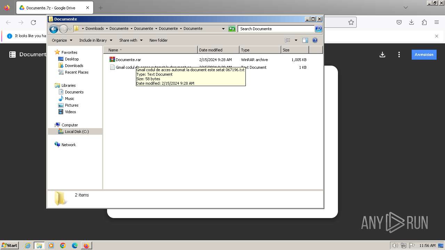Image resolution: width=445 pixels, height=250 pixels.
Task: Switch to Documente.7z Google Drive tab
Action: pos(50,8)
